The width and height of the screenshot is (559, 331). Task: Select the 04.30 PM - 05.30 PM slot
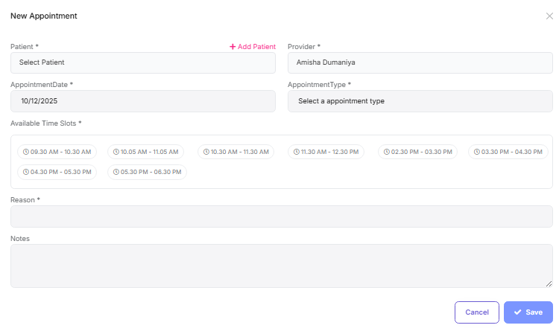(x=57, y=172)
